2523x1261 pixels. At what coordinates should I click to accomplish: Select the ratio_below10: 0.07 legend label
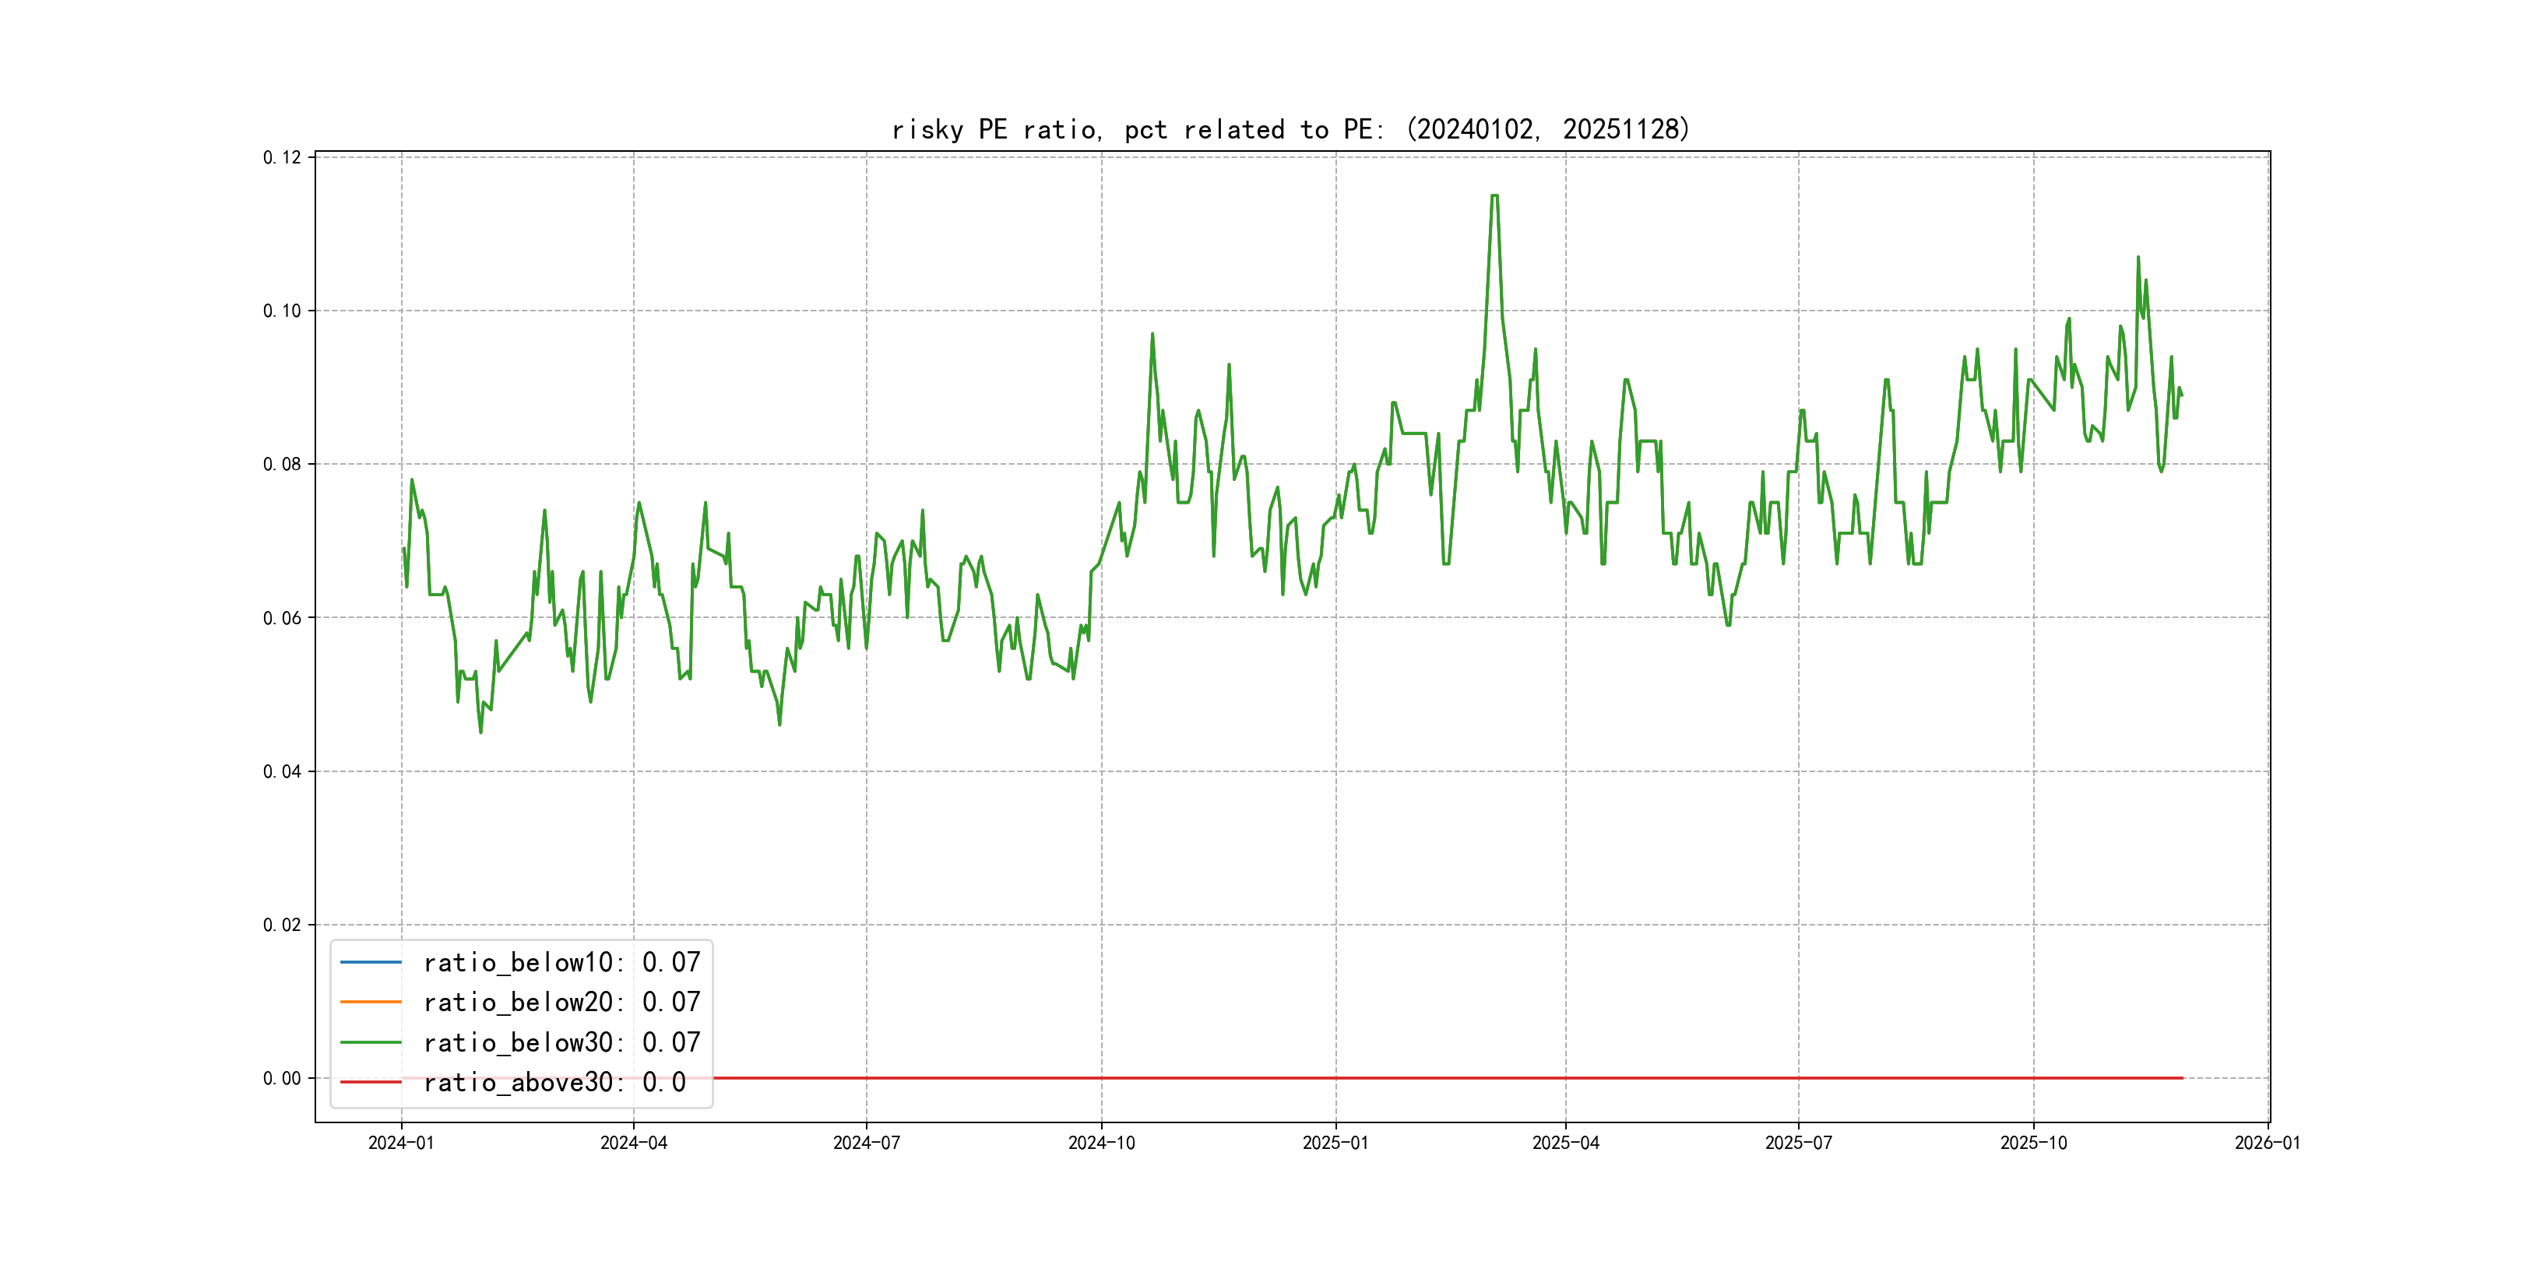point(561,962)
